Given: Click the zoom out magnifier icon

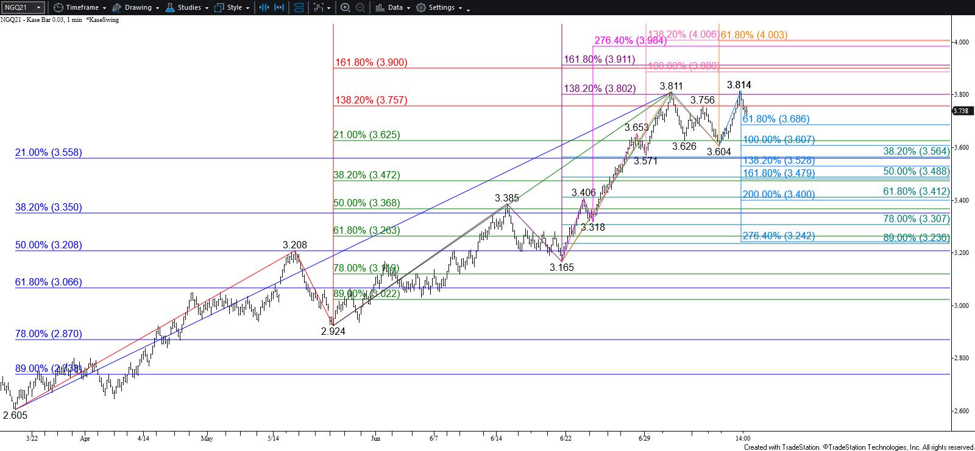Looking at the screenshot, I should (x=360, y=7).
